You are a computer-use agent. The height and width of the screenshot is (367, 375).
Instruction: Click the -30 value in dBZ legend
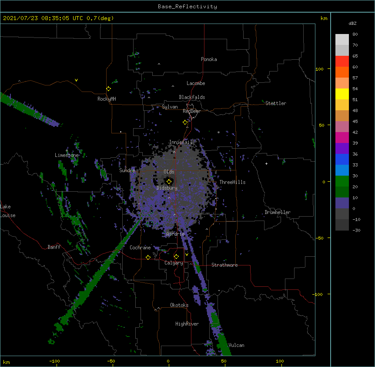[356, 230]
